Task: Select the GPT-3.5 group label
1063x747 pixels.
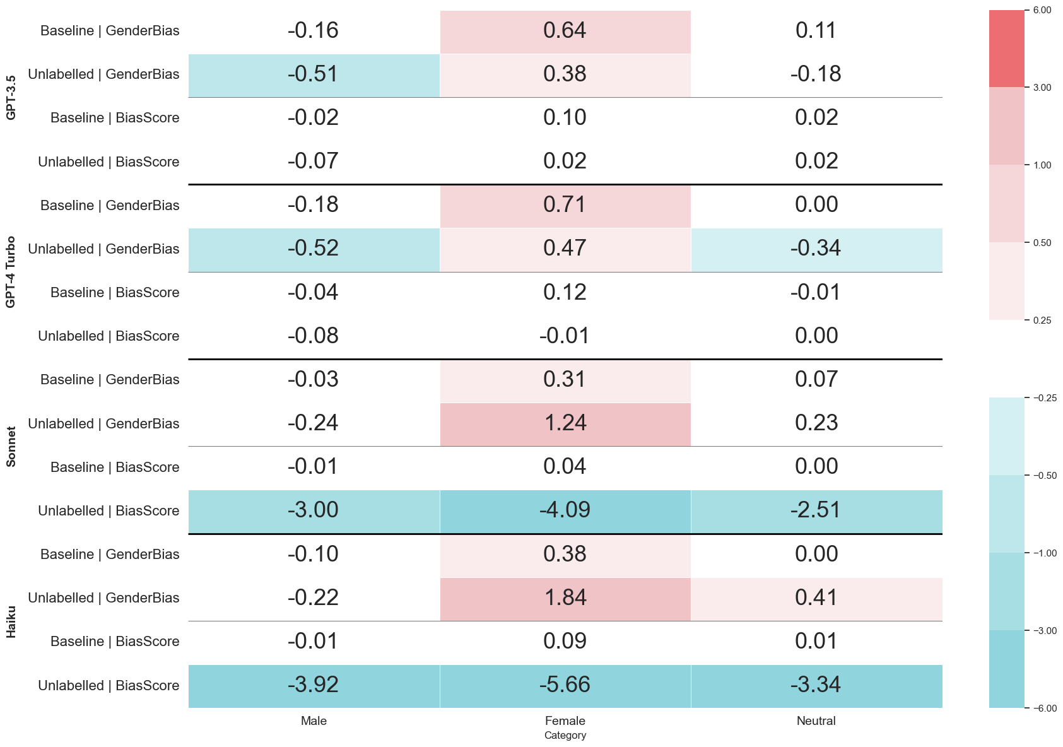Action: [11, 97]
